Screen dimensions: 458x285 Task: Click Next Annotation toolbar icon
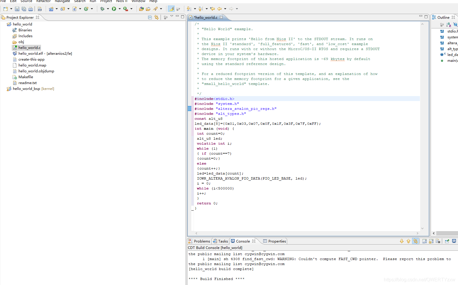189,9
